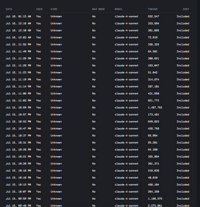200x207 pixels.
Task: Select the Jul 15, 11:03 PM row
Action: 97,101
